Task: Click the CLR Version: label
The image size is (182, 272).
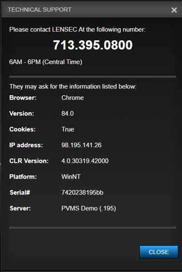Action: (29, 161)
